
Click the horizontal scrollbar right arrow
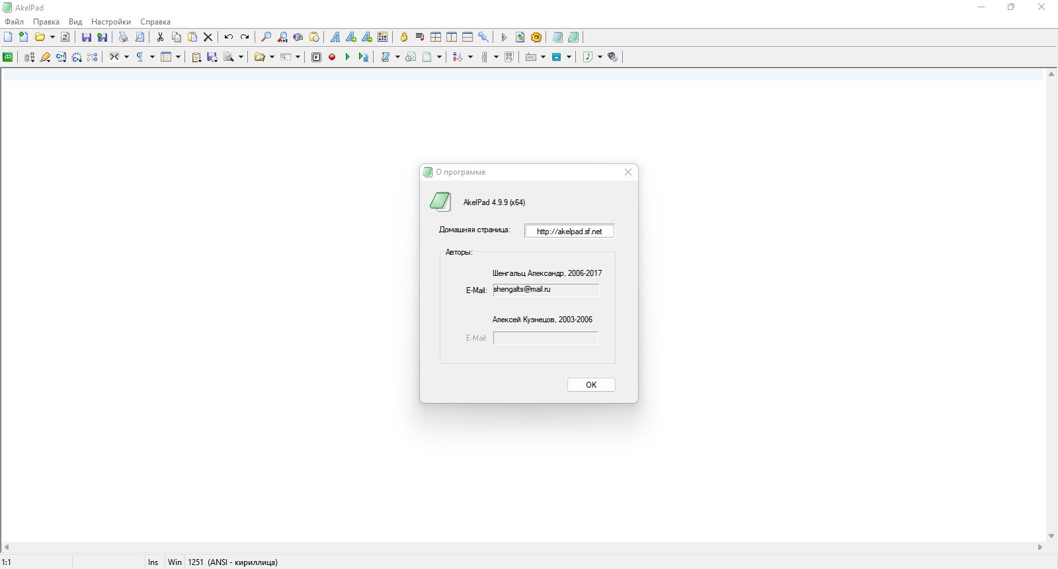(x=1040, y=547)
